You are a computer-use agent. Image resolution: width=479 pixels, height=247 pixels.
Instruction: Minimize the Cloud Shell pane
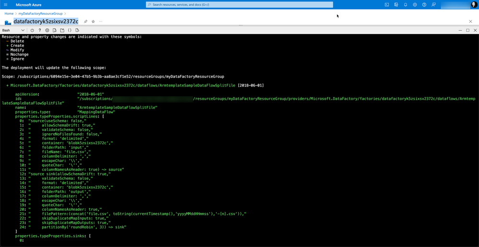point(460,31)
